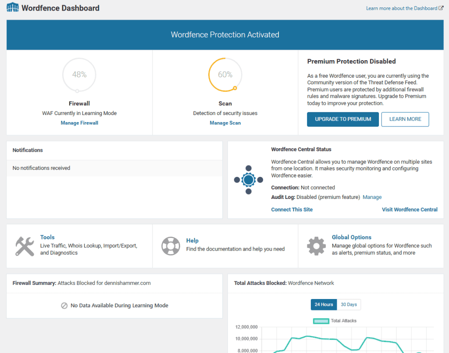
Task: Toggle the Total Attacks legend swatch
Action: (x=321, y=321)
